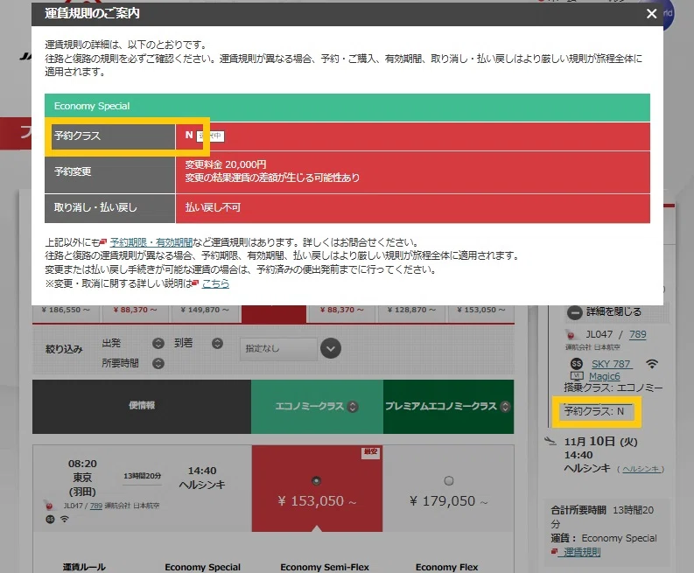Sort flights by 到着 time
This screenshot has width=694, height=573.
217,343
